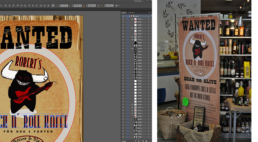Hide the path with red checkmark thumbnail
Viewport: 258px width, 142px height.
click(x=123, y=116)
